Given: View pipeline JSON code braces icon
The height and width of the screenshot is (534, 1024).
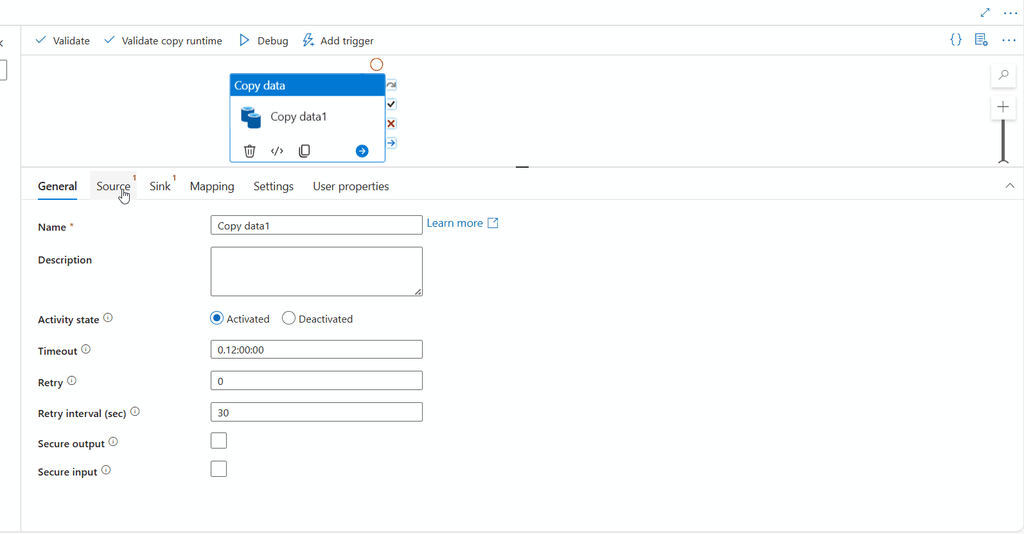Looking at the screenshot, I should click(956, 40).
